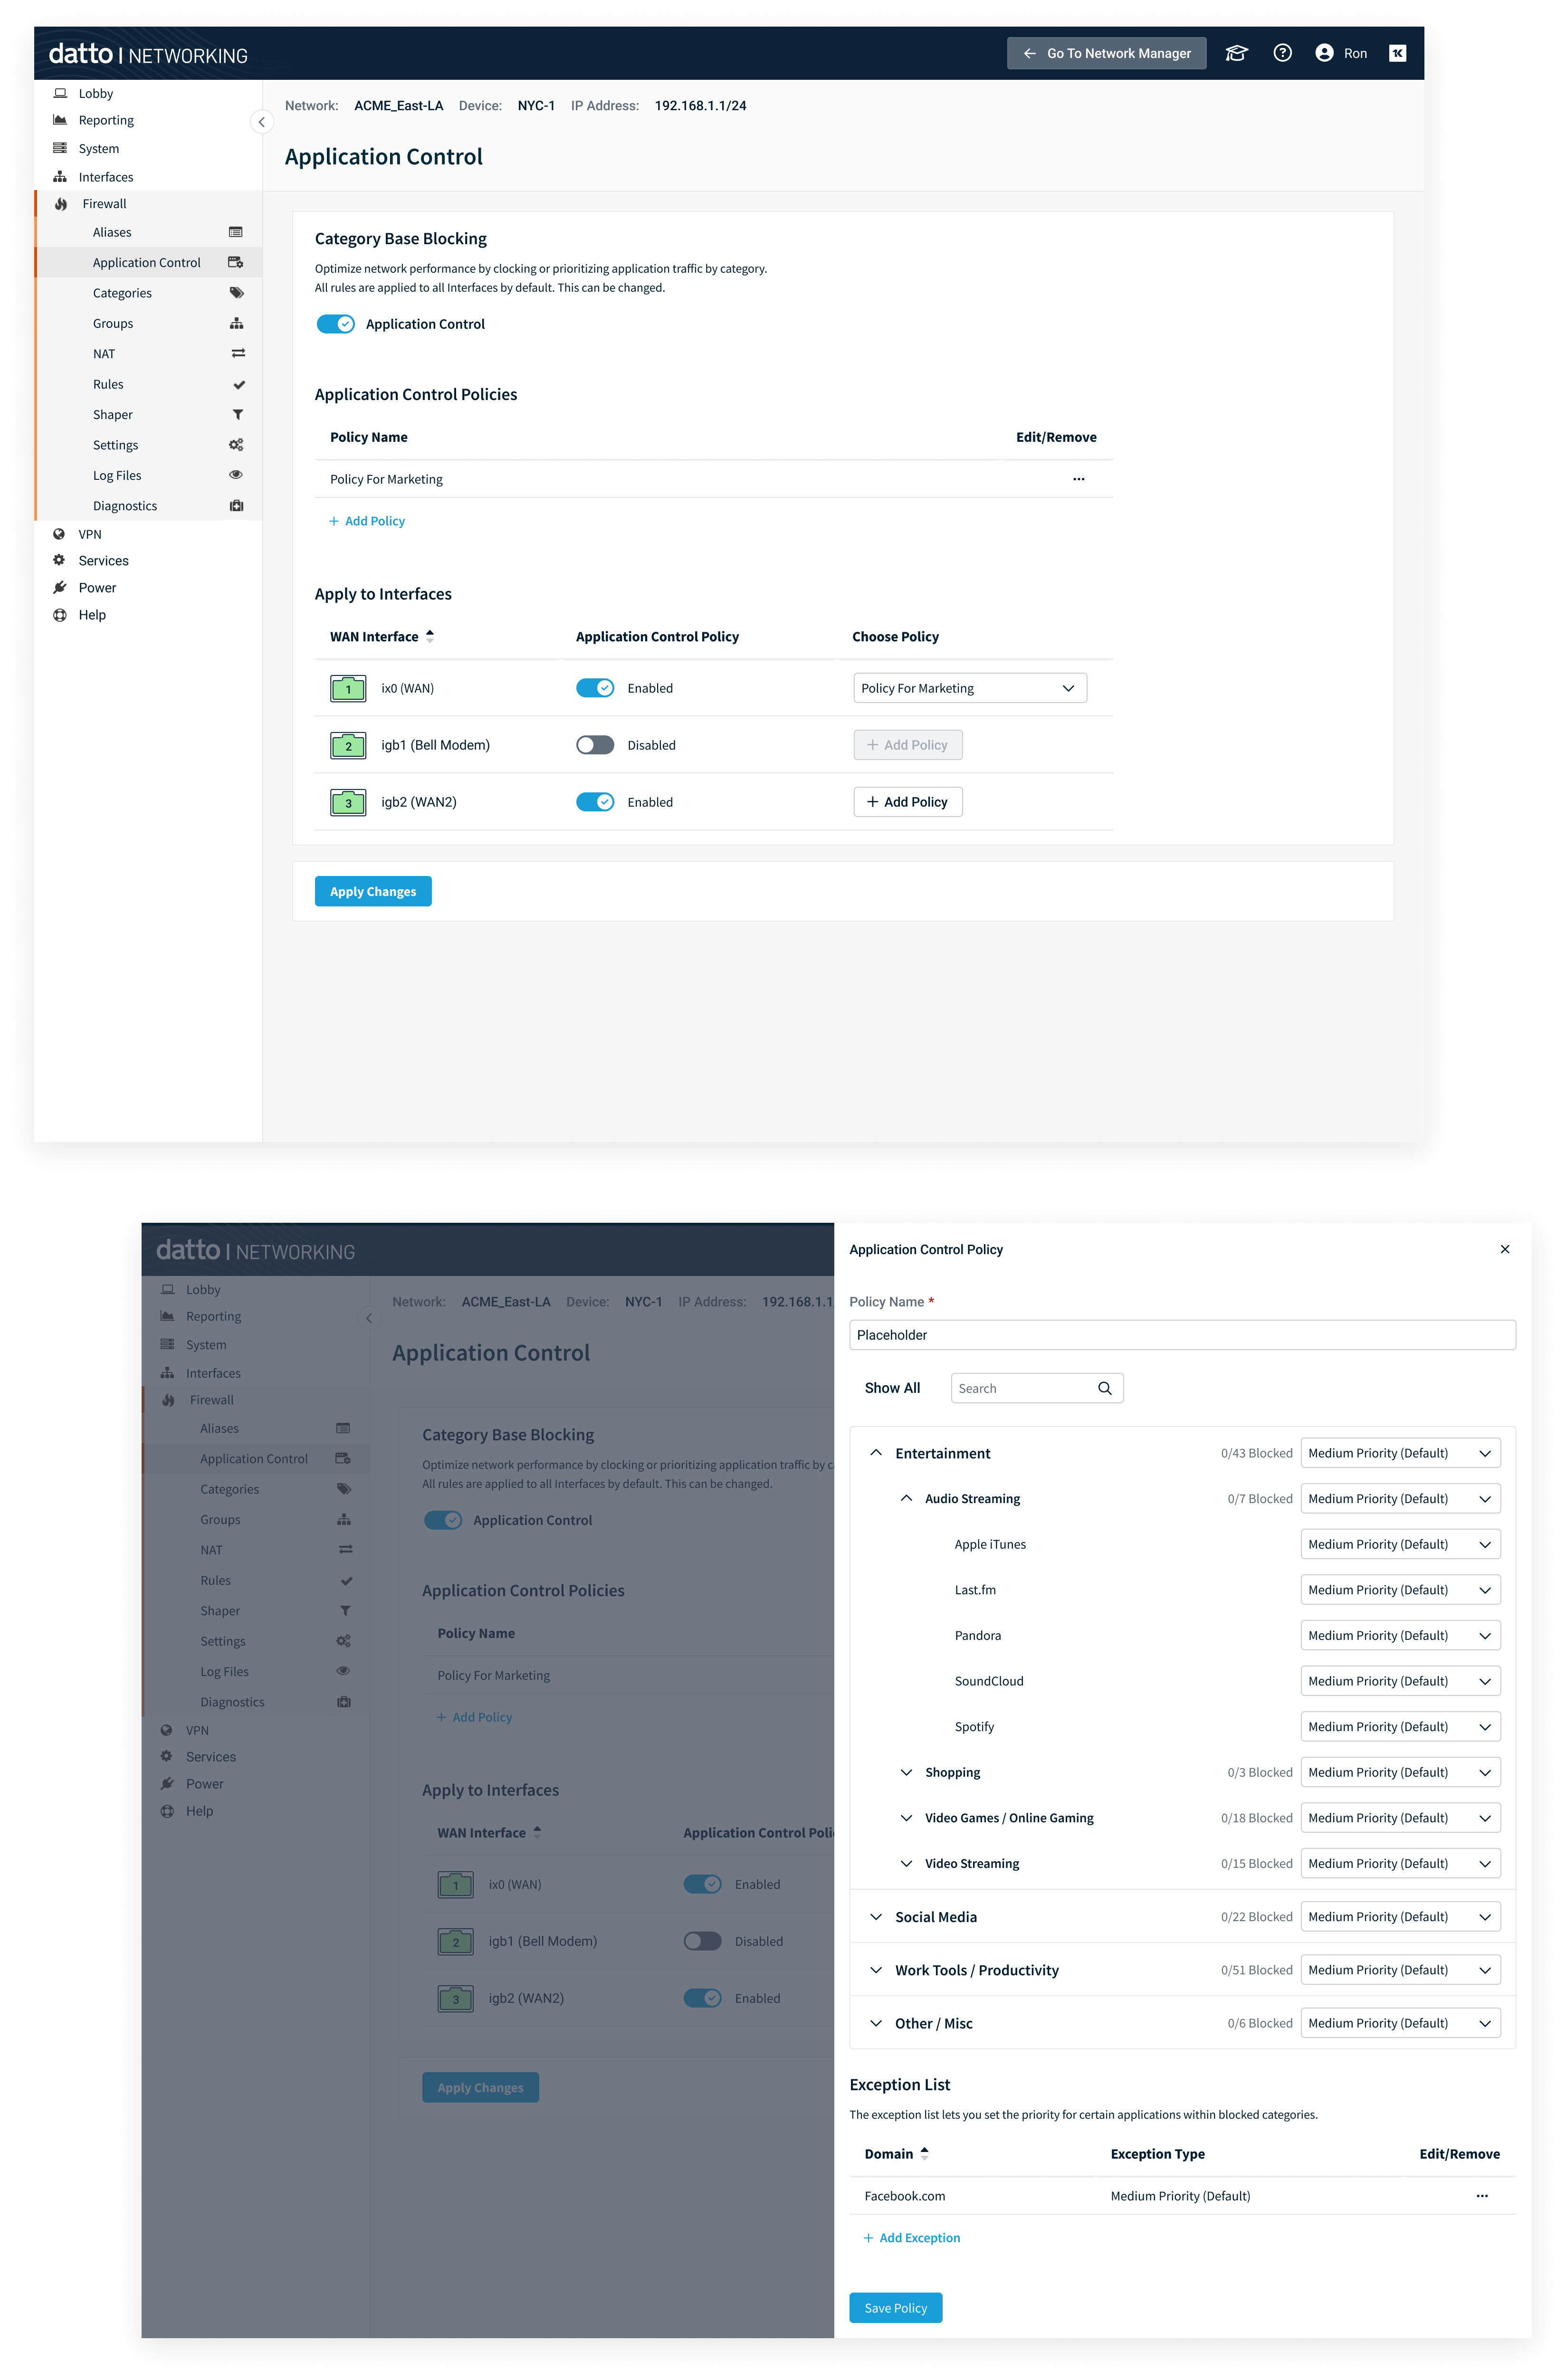Click the search magnifier in policy panel
This screenshot has width=1566, height=2380.
click(x=1104, y=1388)
